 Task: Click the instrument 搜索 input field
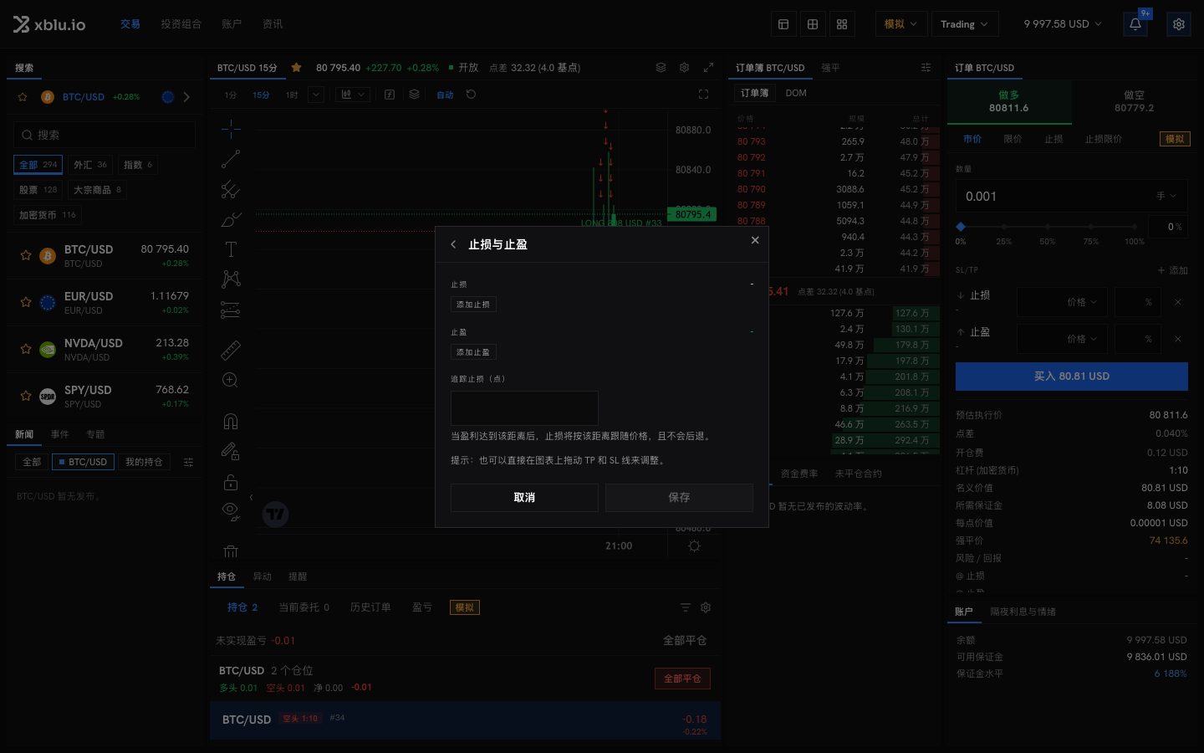(105, 135)
